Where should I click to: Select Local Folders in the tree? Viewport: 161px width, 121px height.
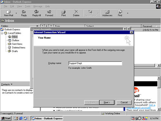14,33
